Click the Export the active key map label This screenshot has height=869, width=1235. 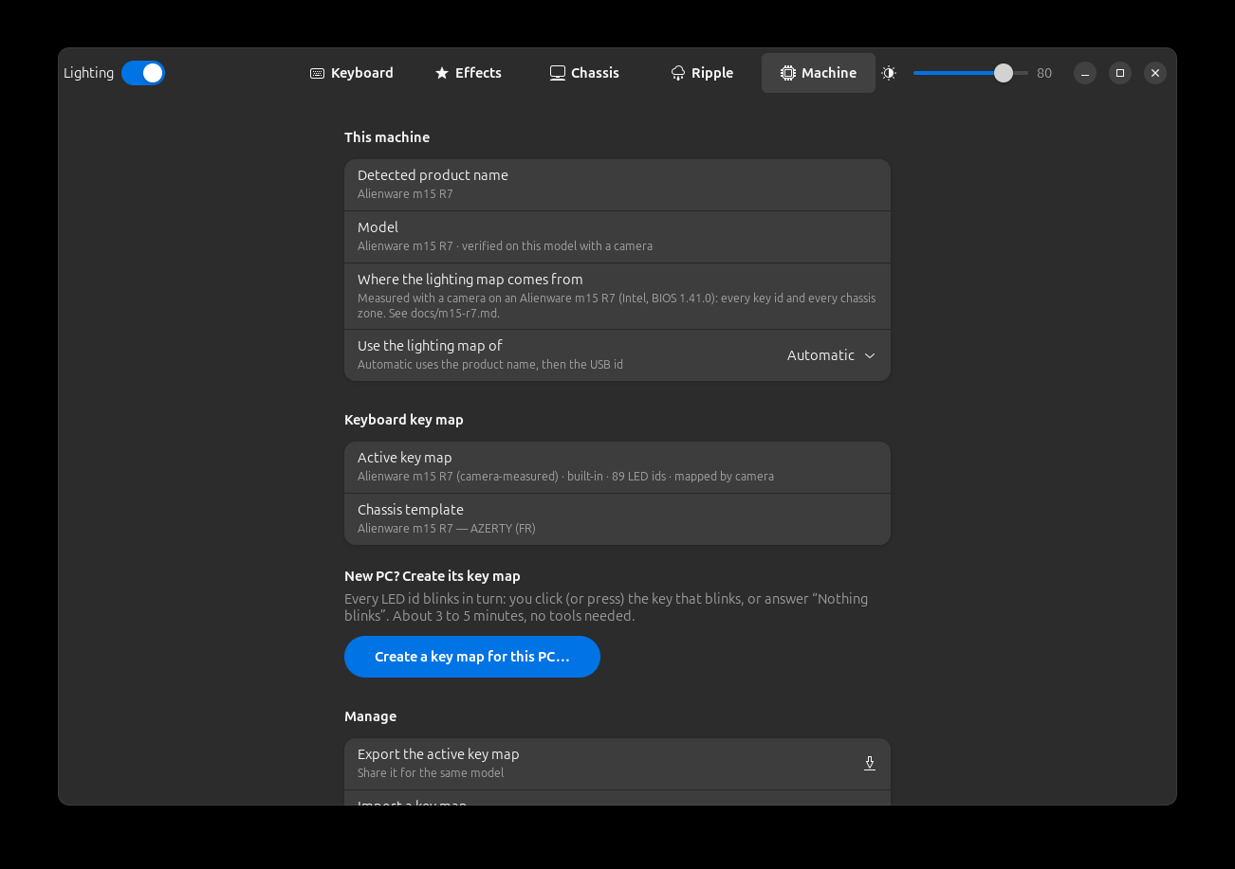[438, 754]
